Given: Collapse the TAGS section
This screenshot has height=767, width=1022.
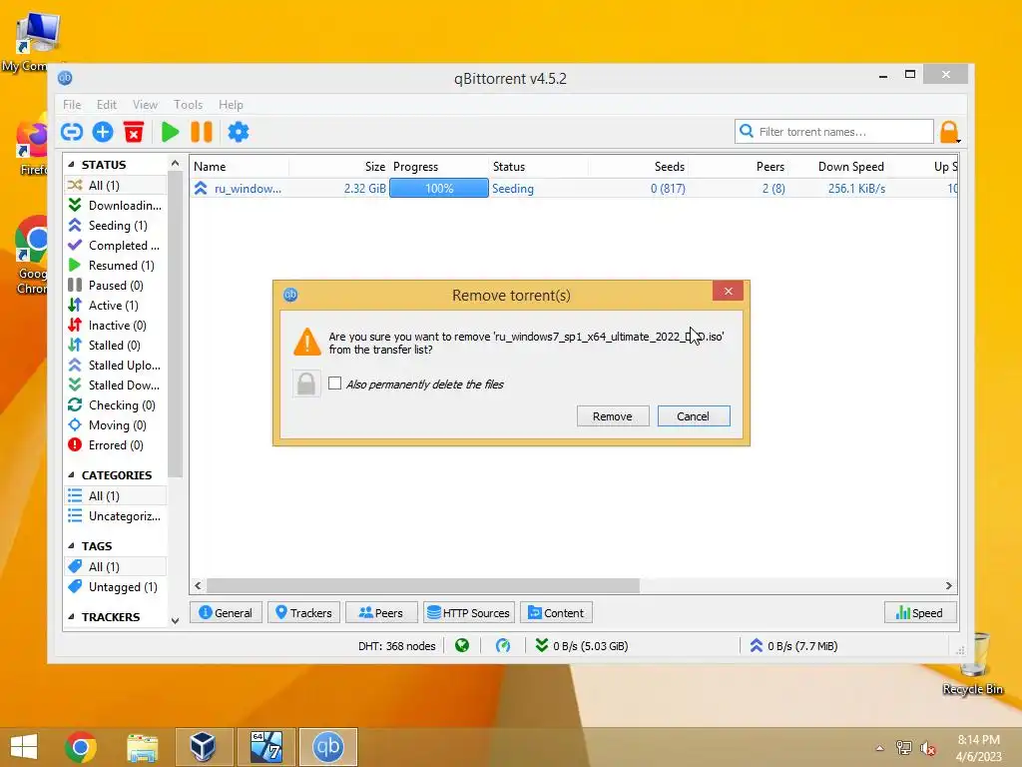Looking at the screenshot, I should (71, 546).
